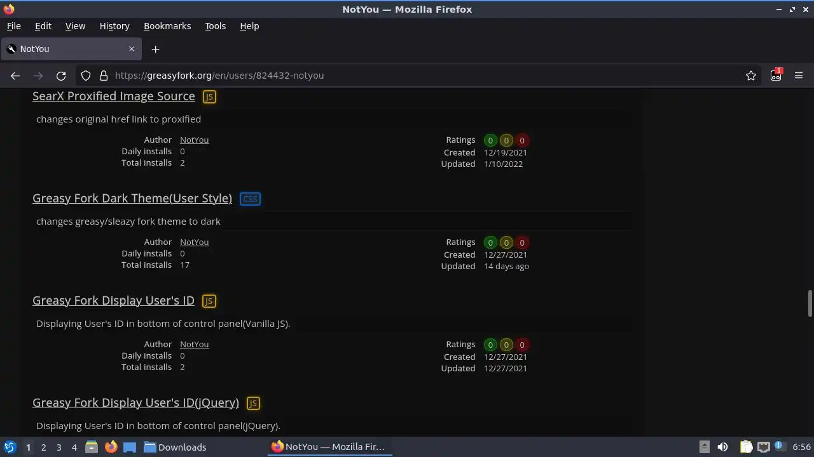The width and height of the screenshot is (814, 457).
Task: Click CSS badge next to Dark Theme
Action: (250, 199)
